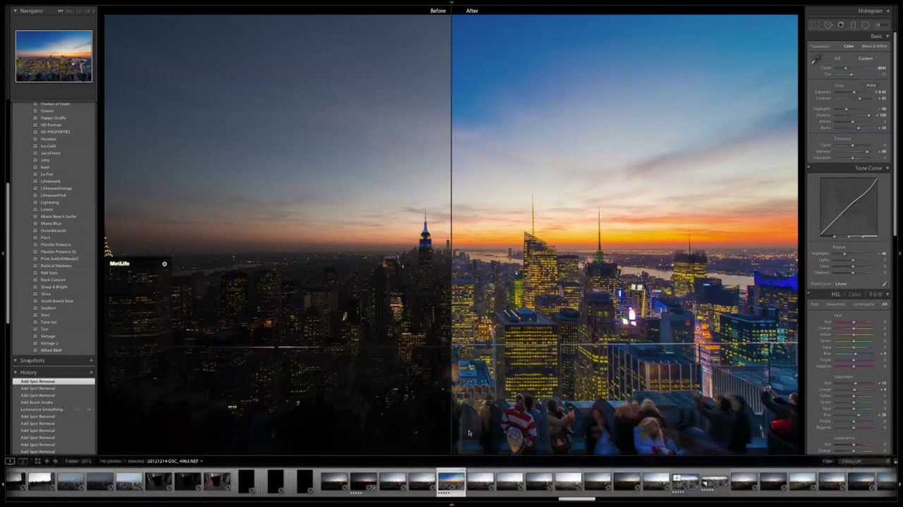The height and width of the screenshot is (507, 903).
Task: Switch Basic treatment to Color
Action: (849, 46)
